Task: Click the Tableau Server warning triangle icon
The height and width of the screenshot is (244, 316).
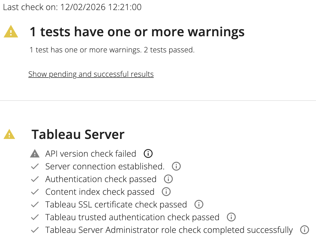Action: click(x=9, y=134)
